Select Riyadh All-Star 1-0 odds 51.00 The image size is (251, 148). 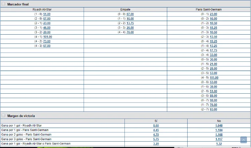tap(47, 14)
